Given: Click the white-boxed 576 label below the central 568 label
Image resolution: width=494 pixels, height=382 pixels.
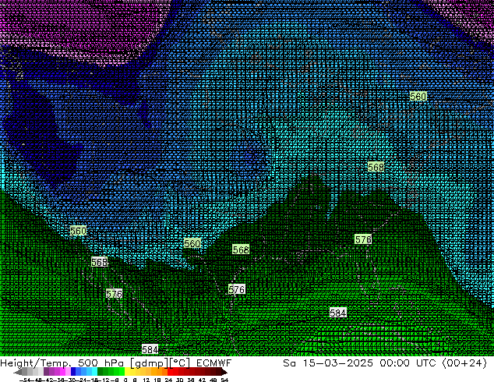Looking at the screenshot, I should 237,289.
